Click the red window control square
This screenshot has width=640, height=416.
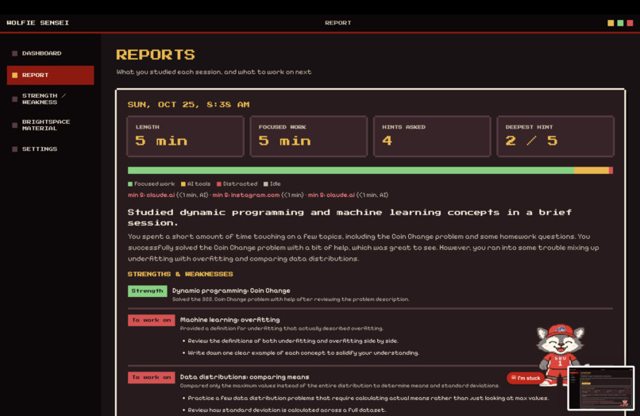pyautogui.click(x=630, y=23)
